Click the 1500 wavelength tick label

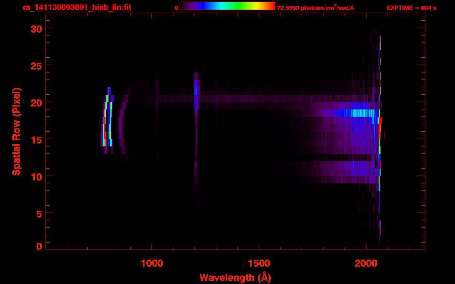259,263
